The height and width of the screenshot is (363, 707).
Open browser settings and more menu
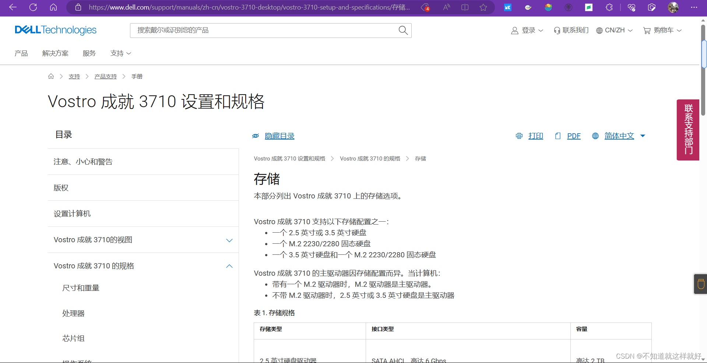694,7
